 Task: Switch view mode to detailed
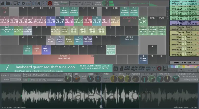[64, 2]
